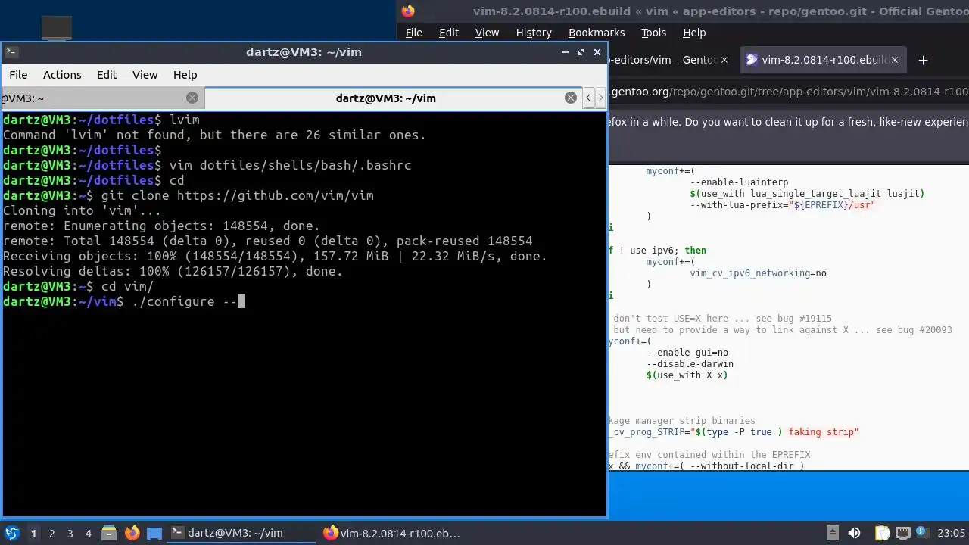Open the volume control in system tray
969x545 pixels.
pos(855,533)
